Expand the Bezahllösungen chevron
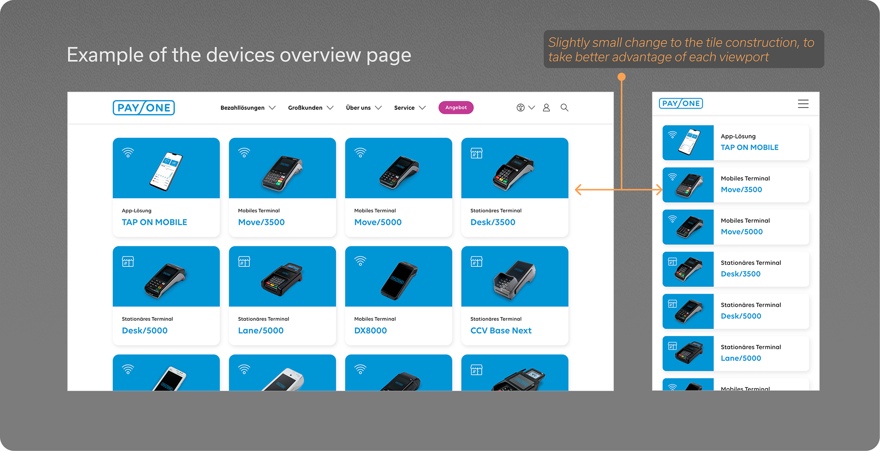Image resolution: width=880 pixels, height=451 pixels. pos(272,108)
